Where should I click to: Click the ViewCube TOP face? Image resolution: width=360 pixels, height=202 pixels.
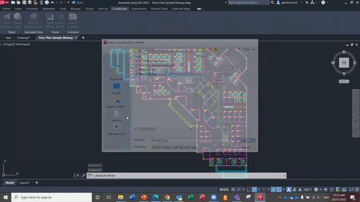[344, 62]
